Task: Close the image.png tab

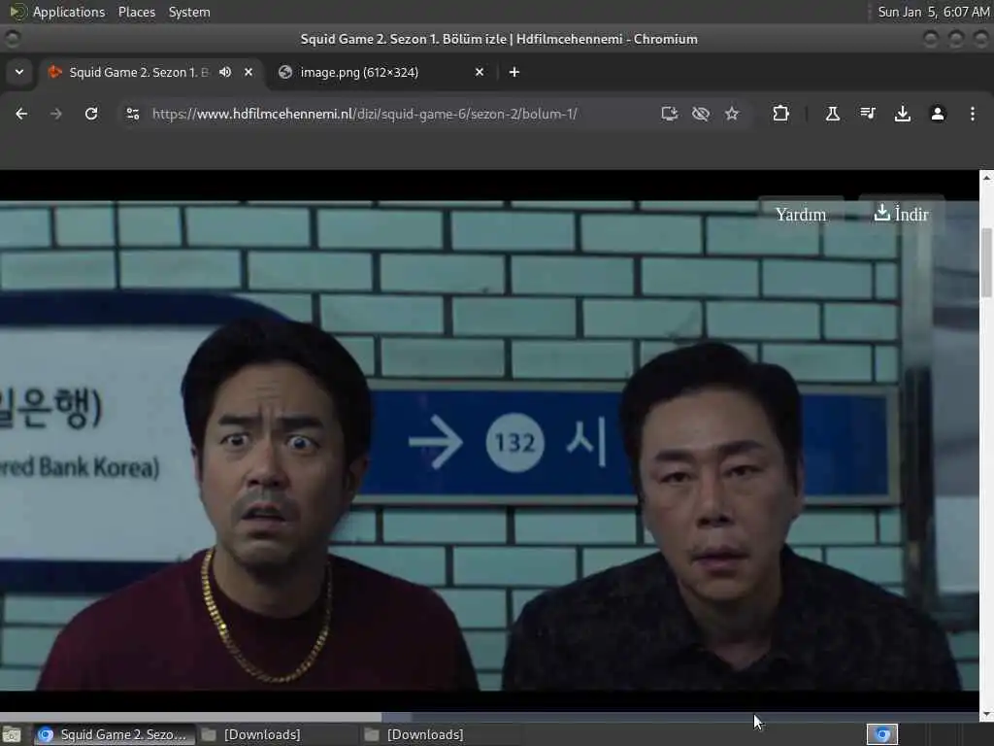Action: coord(480,72)
